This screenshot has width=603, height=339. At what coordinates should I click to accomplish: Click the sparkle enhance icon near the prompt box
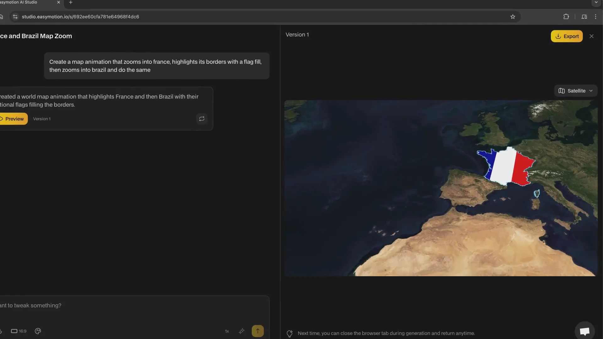click(242, 331)
